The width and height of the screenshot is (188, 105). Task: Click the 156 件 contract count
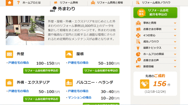pyautogui.click(x=162, y=84)
